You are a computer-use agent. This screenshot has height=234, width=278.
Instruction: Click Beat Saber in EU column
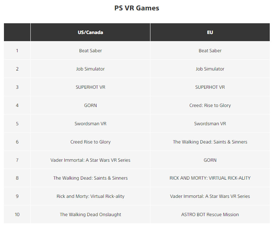click(210, 51)
